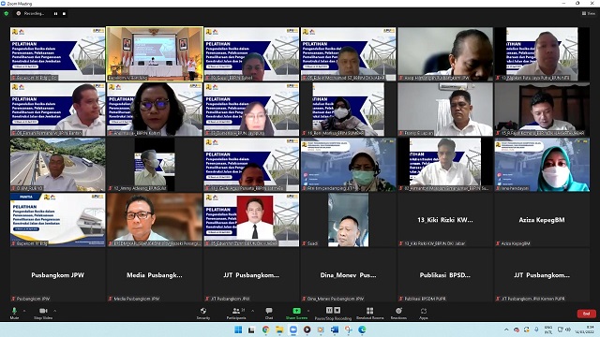Open Microsoft Word from the taskbar
The image size is (600, 337).
[x=335, y=330]
